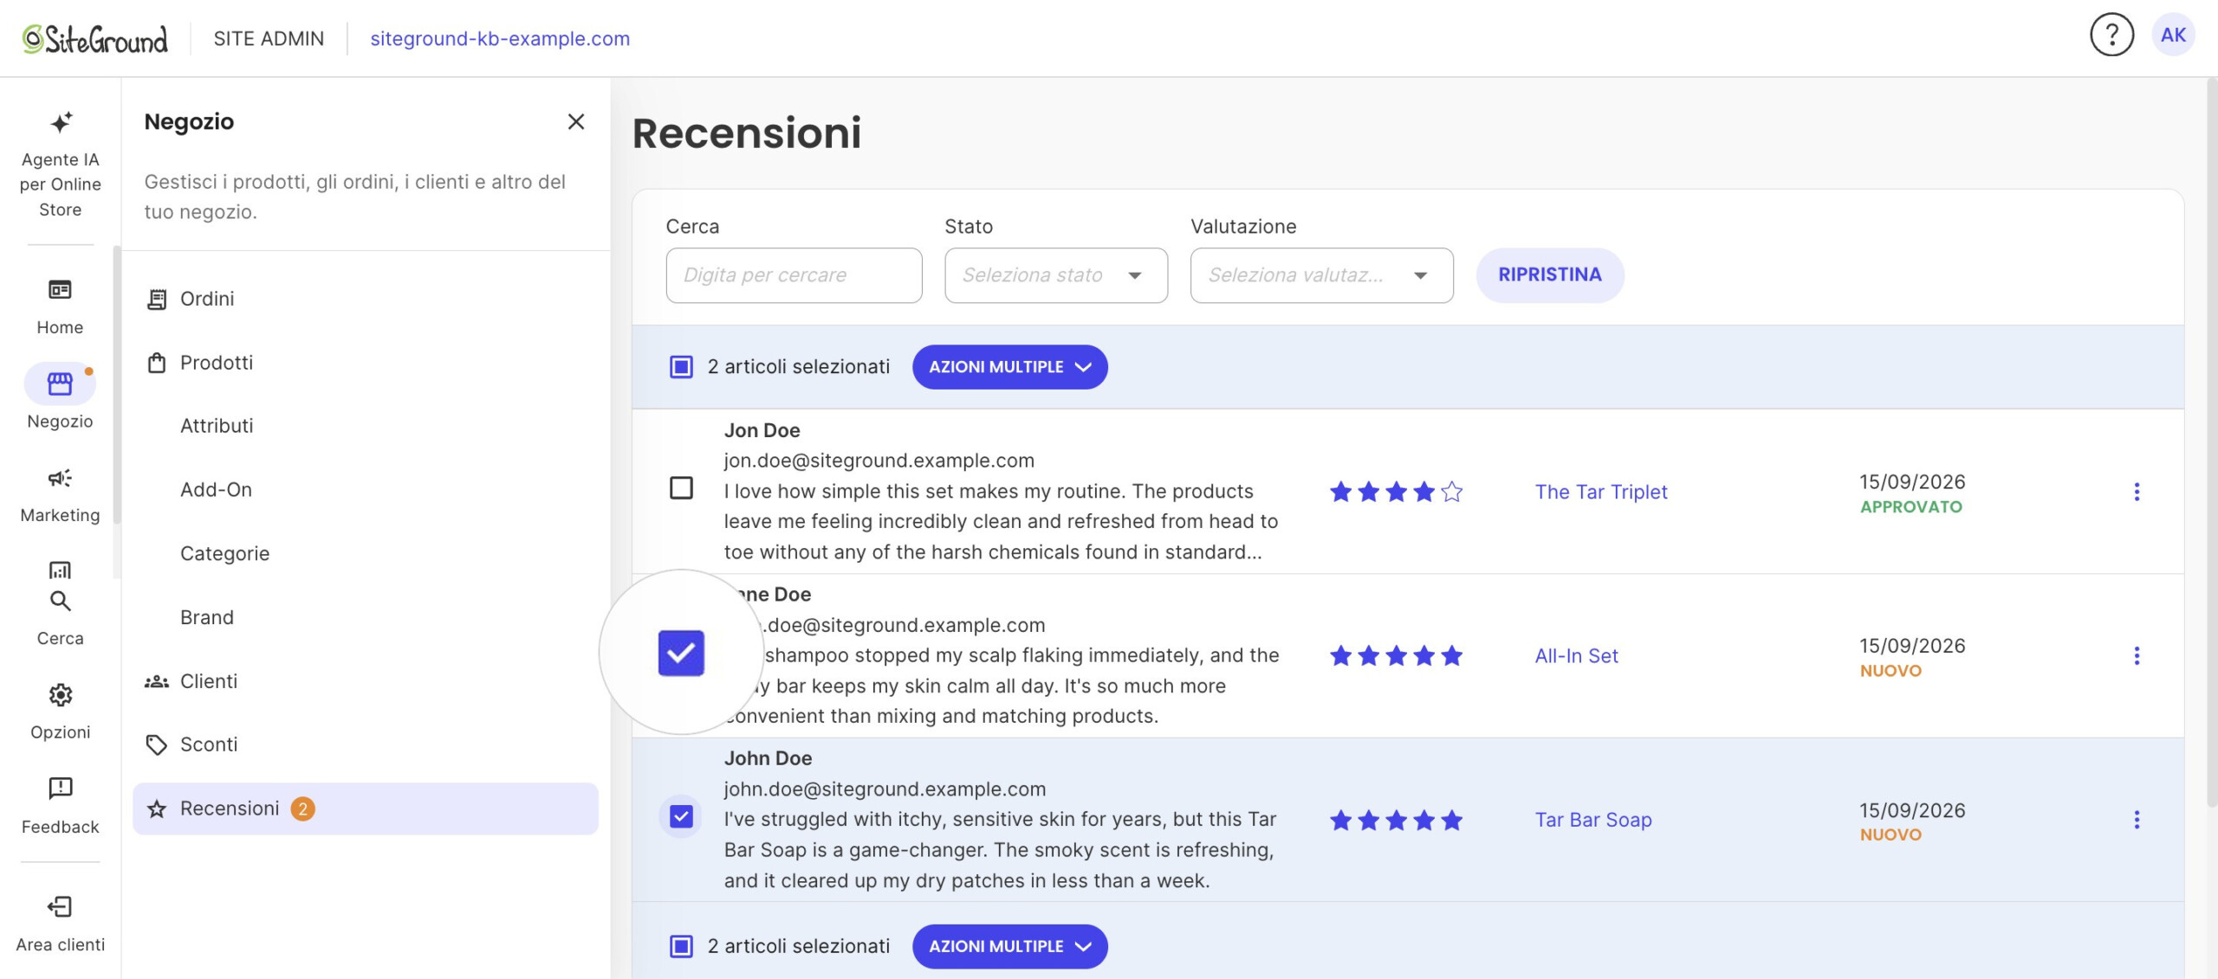Open options menu for The Tar Triplet review

pos(2137,492)
